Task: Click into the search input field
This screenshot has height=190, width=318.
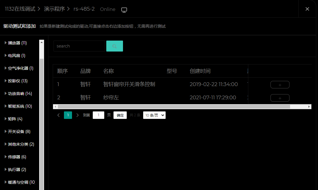Action: (79, 46)
